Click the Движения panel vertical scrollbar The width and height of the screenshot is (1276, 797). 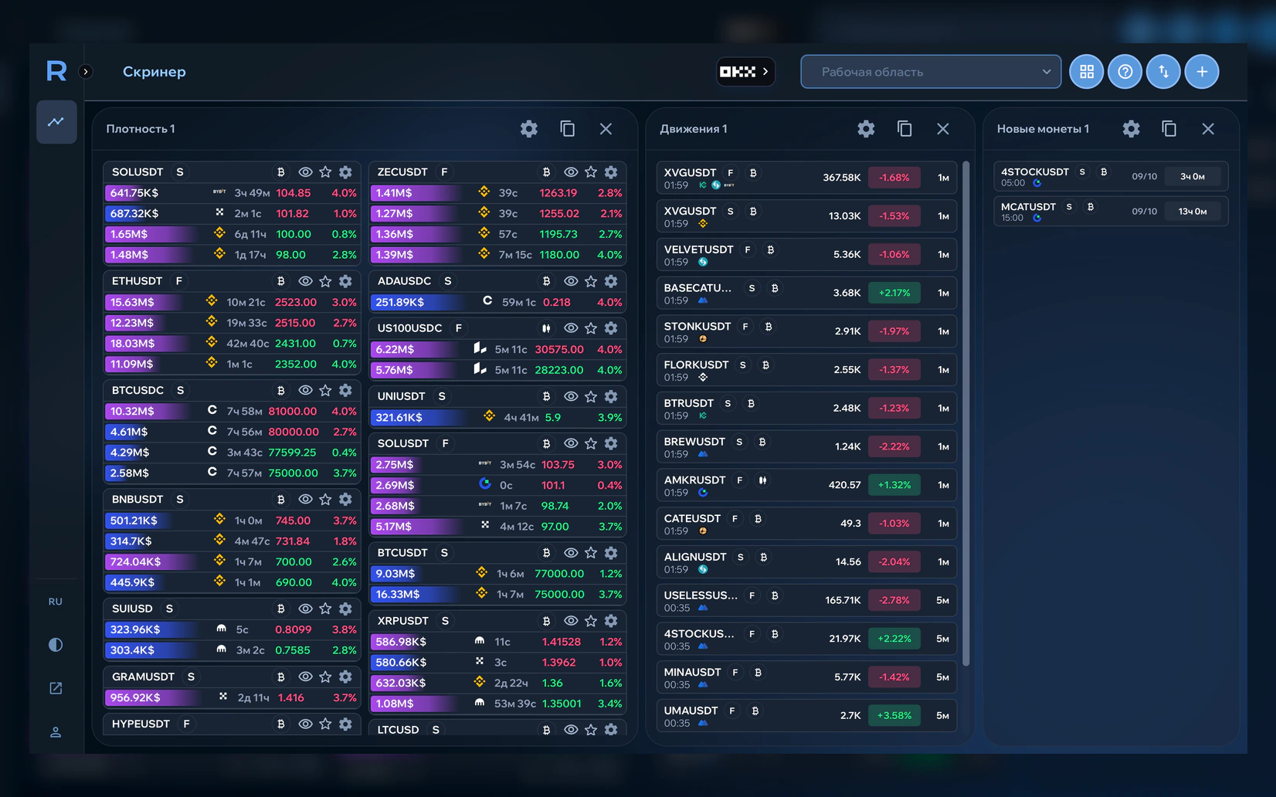[x=966, y=413]
